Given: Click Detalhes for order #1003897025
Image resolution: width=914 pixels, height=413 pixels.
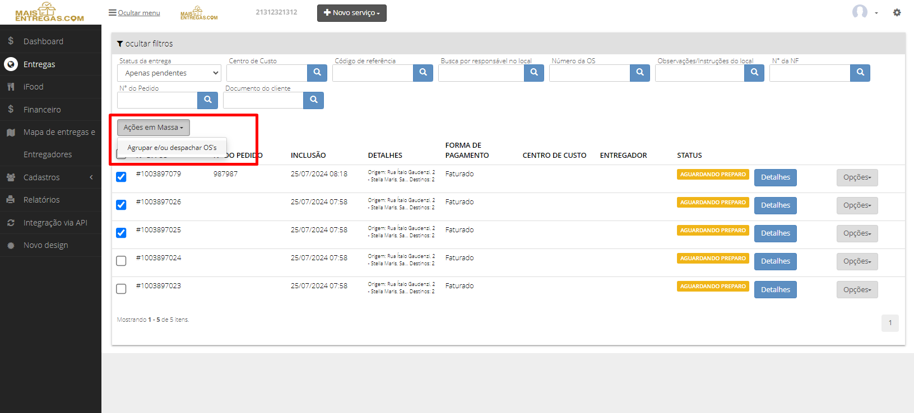Looking at the screenshot, I should pyautogui.click(x=776, y=233).
